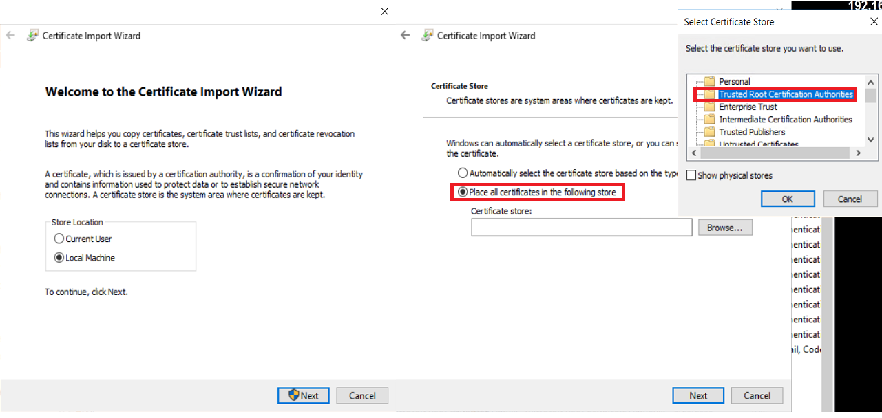Click Next on the welcome wizard page

[x=303, y=395]
